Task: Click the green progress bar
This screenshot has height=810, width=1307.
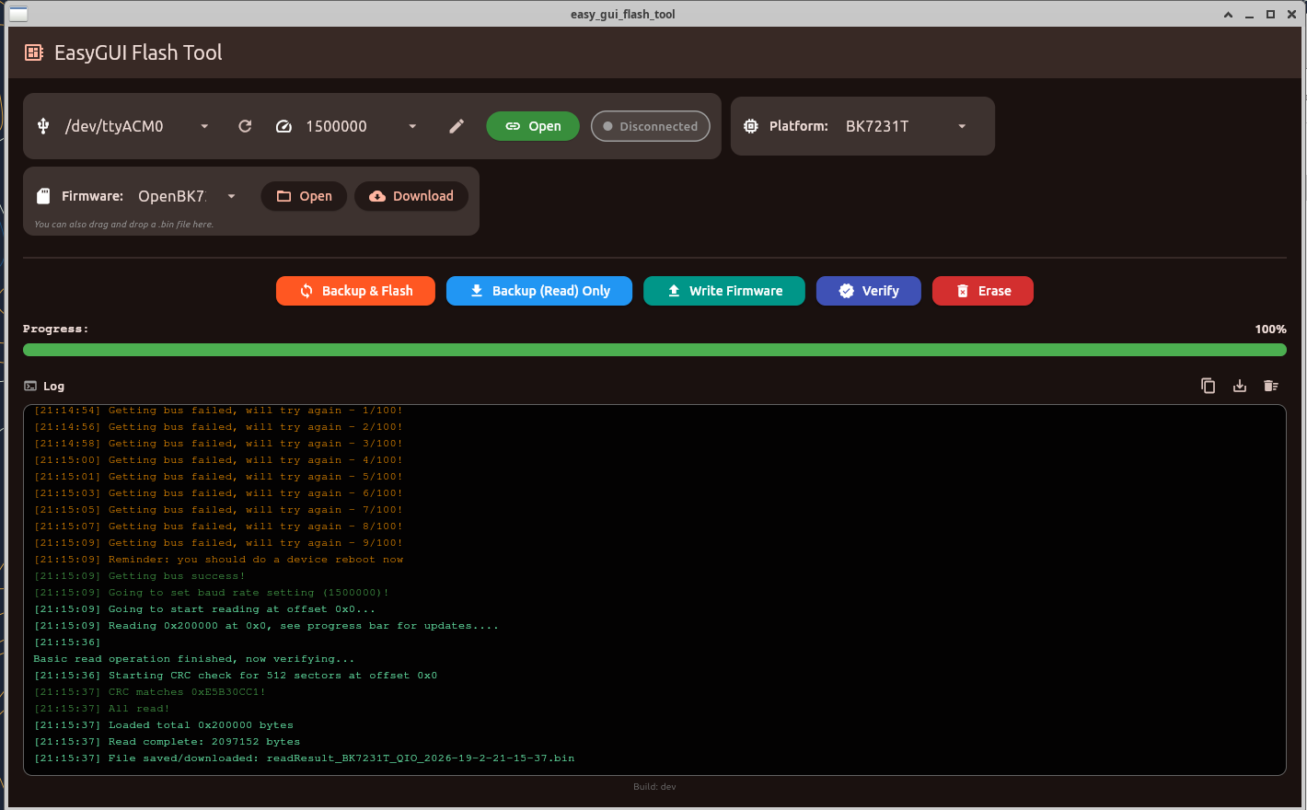Action: click(654, 350)
